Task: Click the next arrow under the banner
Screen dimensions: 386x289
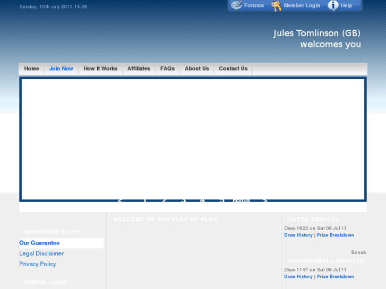Action: pyautogui.click(x=265, y=200)
